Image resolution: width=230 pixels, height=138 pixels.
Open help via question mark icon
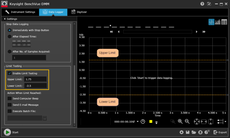[x=202, y=4]
